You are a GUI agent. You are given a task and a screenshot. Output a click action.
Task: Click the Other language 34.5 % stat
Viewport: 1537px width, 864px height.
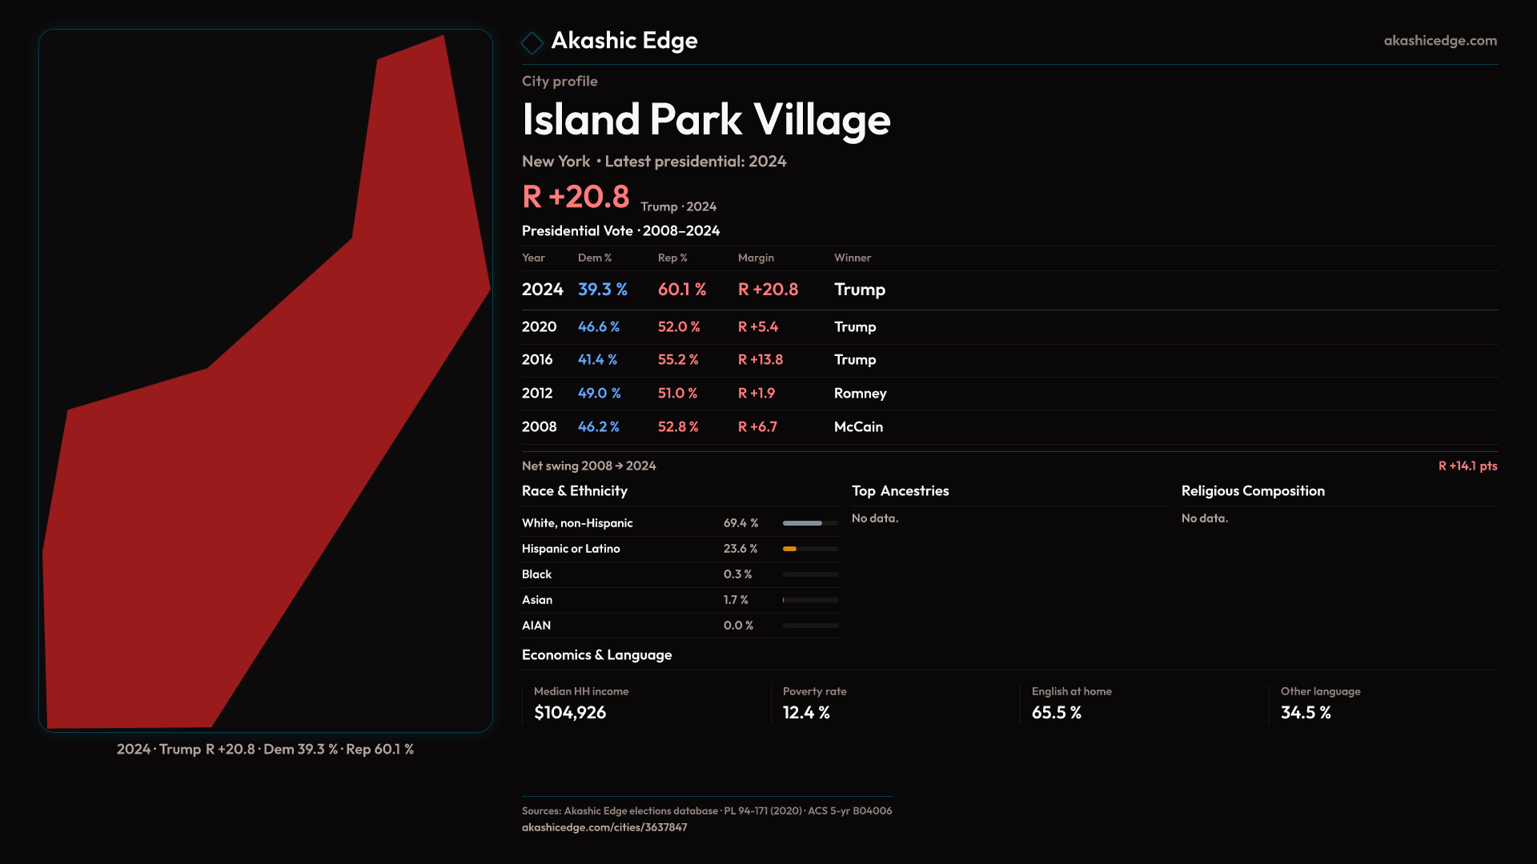(x=1305, y=712)
